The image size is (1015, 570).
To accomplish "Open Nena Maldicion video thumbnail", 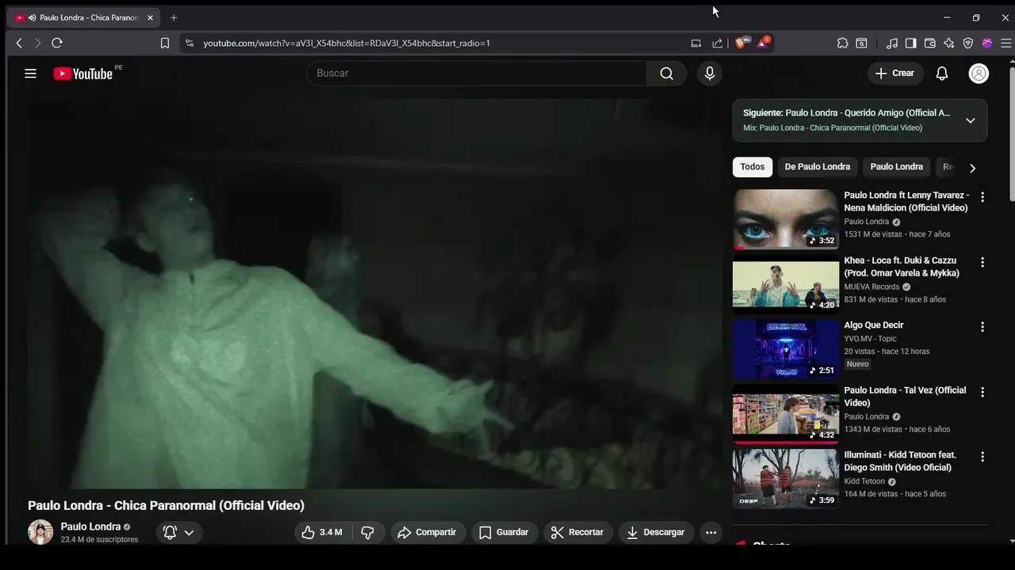I will pos(786,219).
